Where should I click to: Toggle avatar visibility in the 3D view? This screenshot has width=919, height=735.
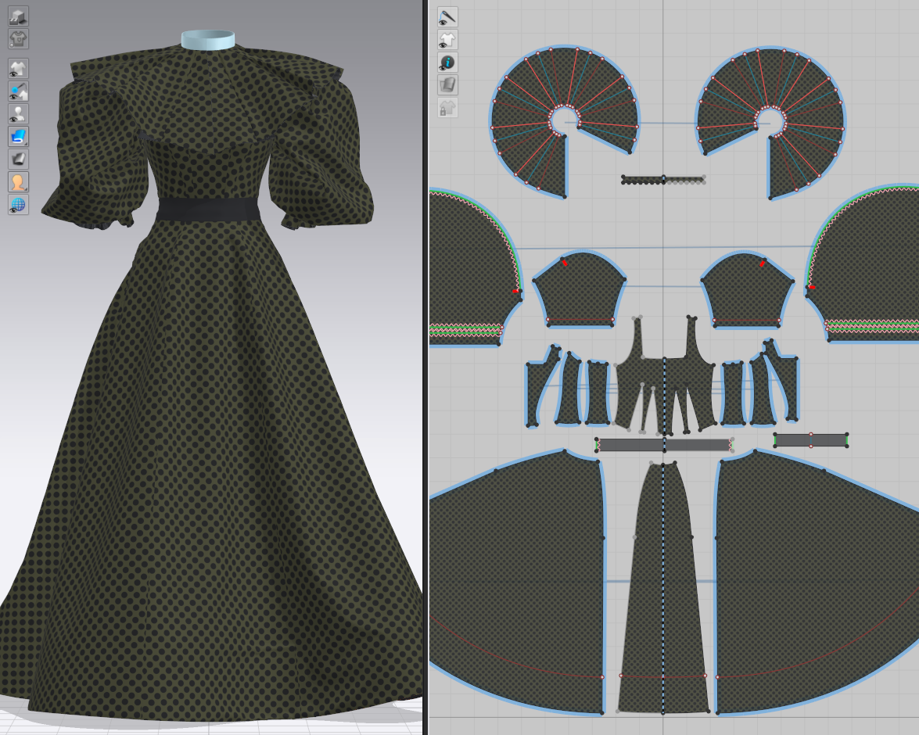tap(16, 113)
